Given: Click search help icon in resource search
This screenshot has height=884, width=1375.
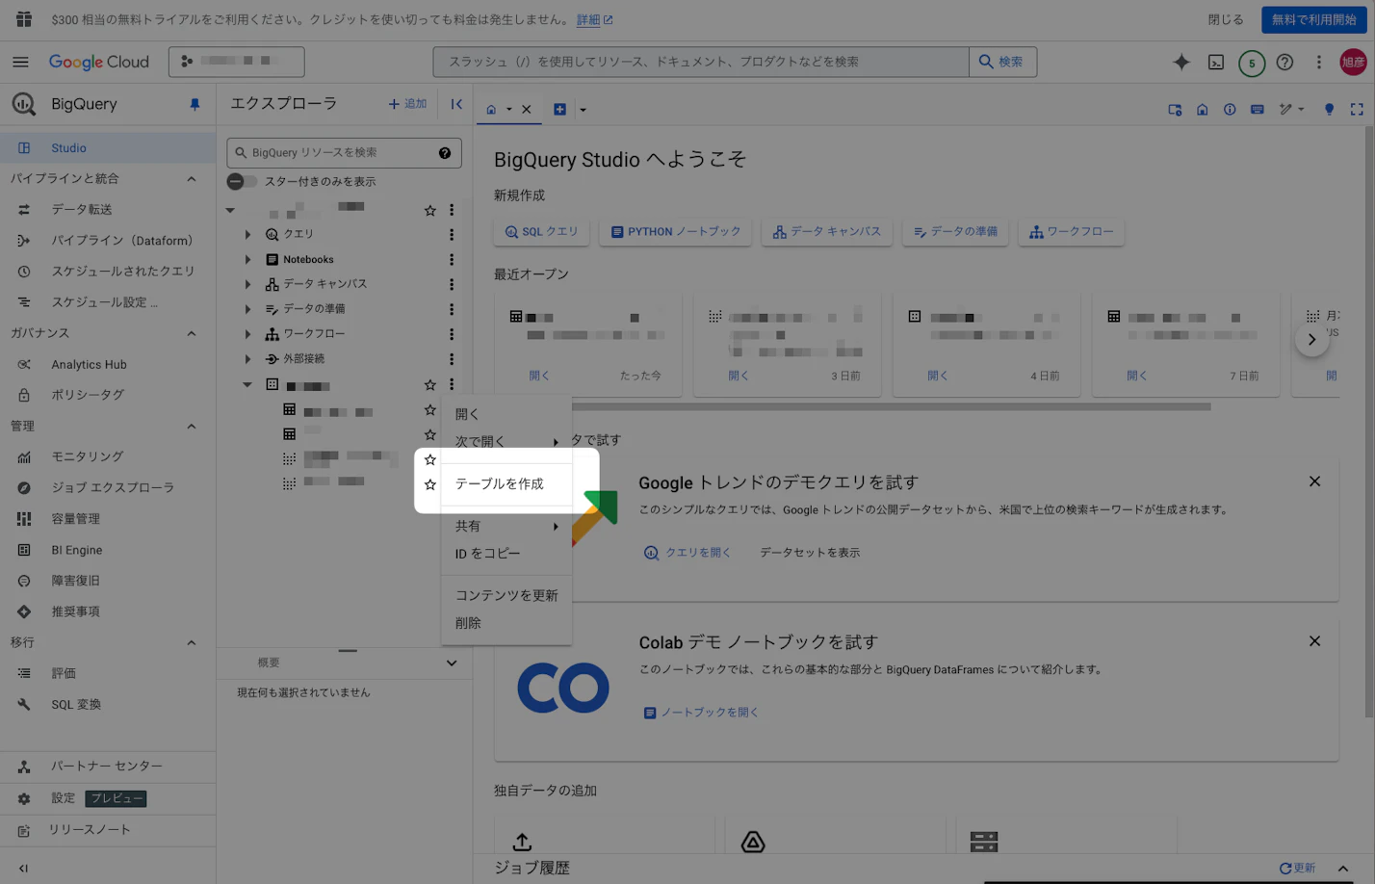Looking at the screenshot, I should pyautogui.click(x=445, y=153).
